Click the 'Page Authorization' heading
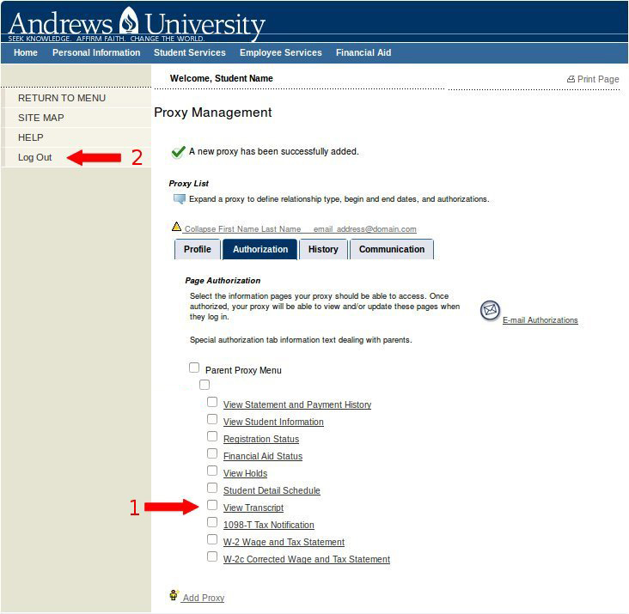The image size is (629, 614). pos(223,281)
